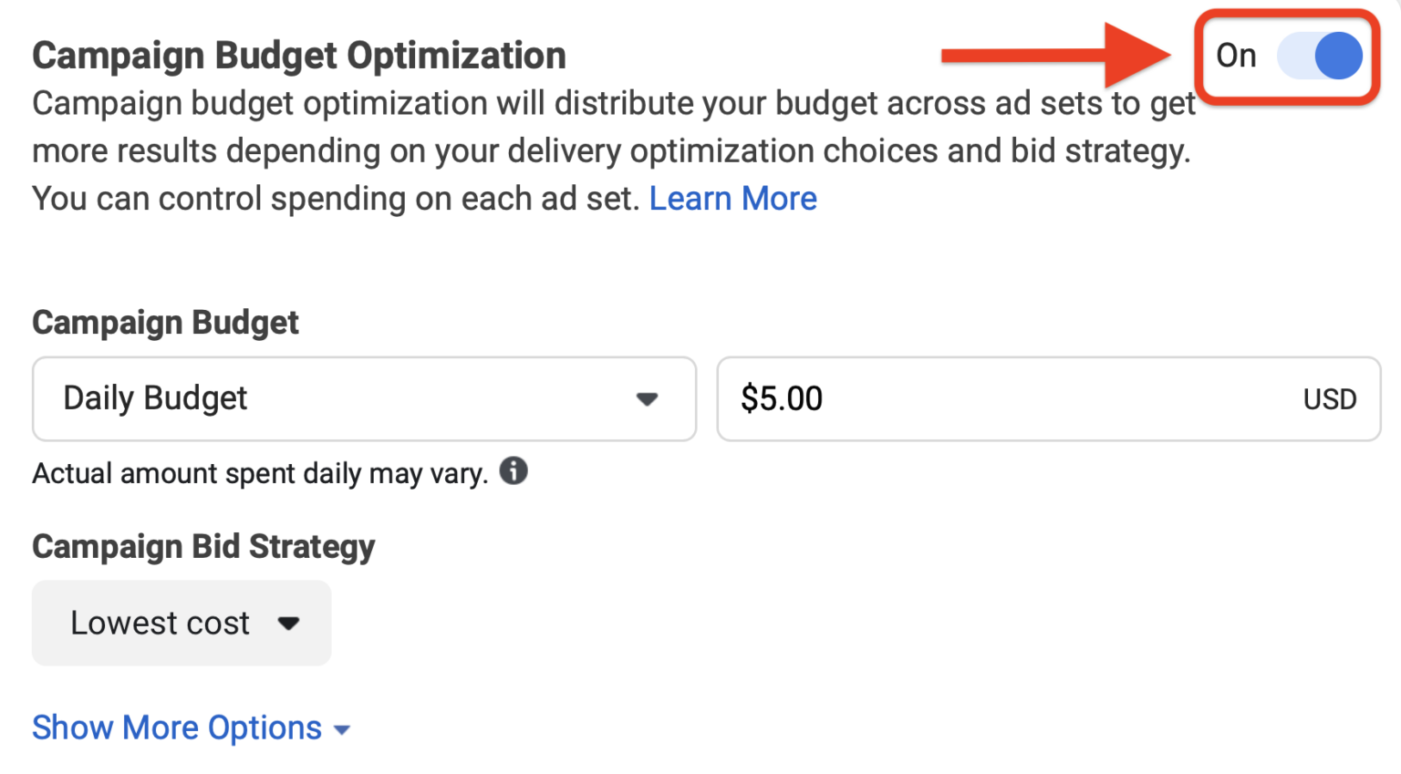Open the Learn More link
This screenshot has width=1401, height=774.
[x=732, y=198]
